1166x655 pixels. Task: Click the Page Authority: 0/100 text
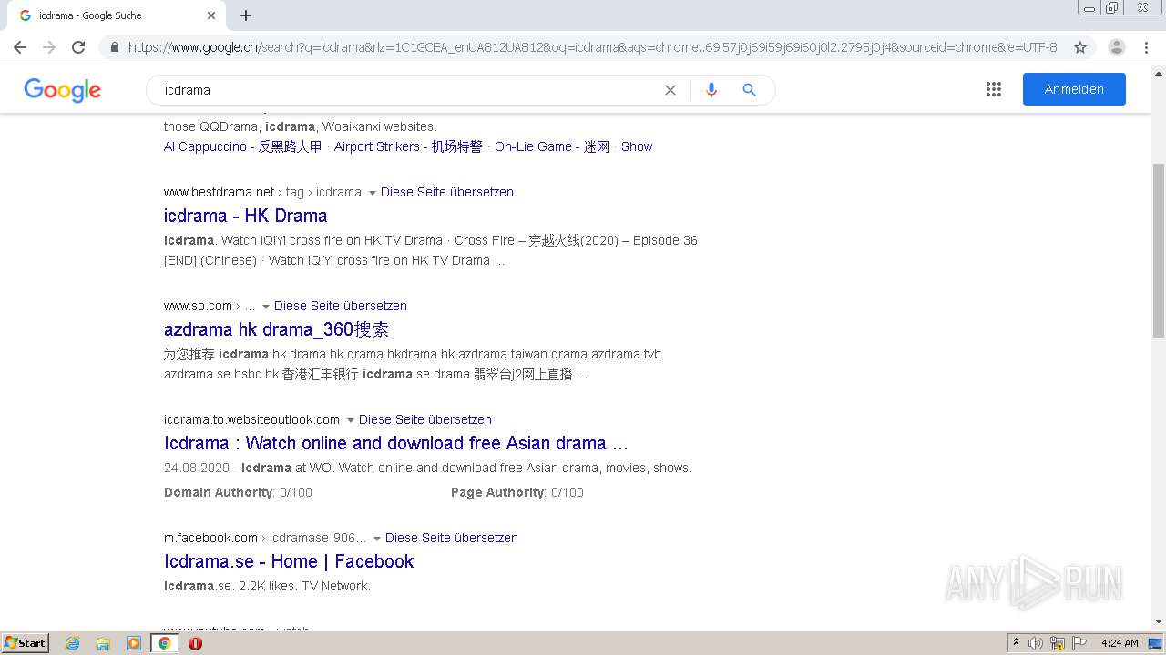[x=517, y=492]
